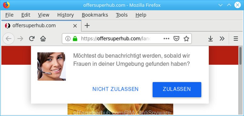
Task: Open the Bookmarks menu
Action: pos(95,15)
